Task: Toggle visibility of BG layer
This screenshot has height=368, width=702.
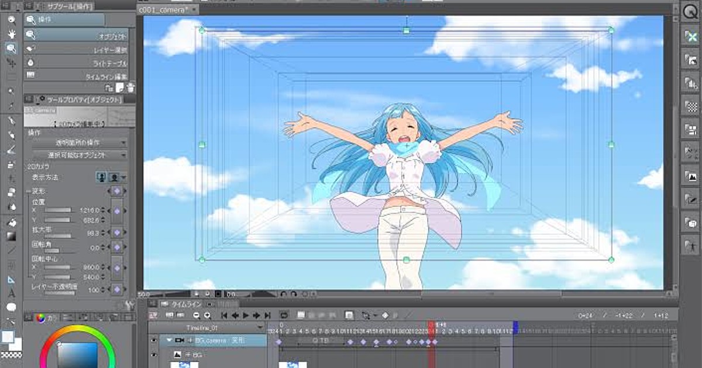Action: [155, 355]
